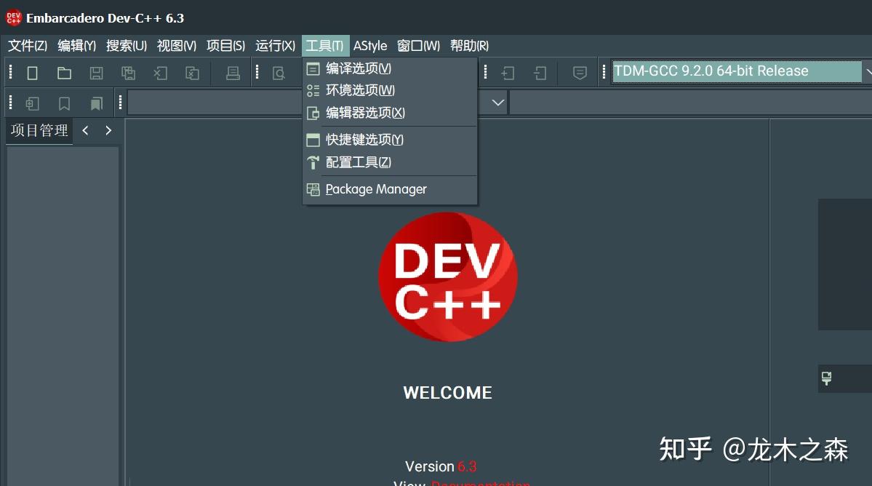
Task: Open the AStyle menu
Action: point(370,46)
